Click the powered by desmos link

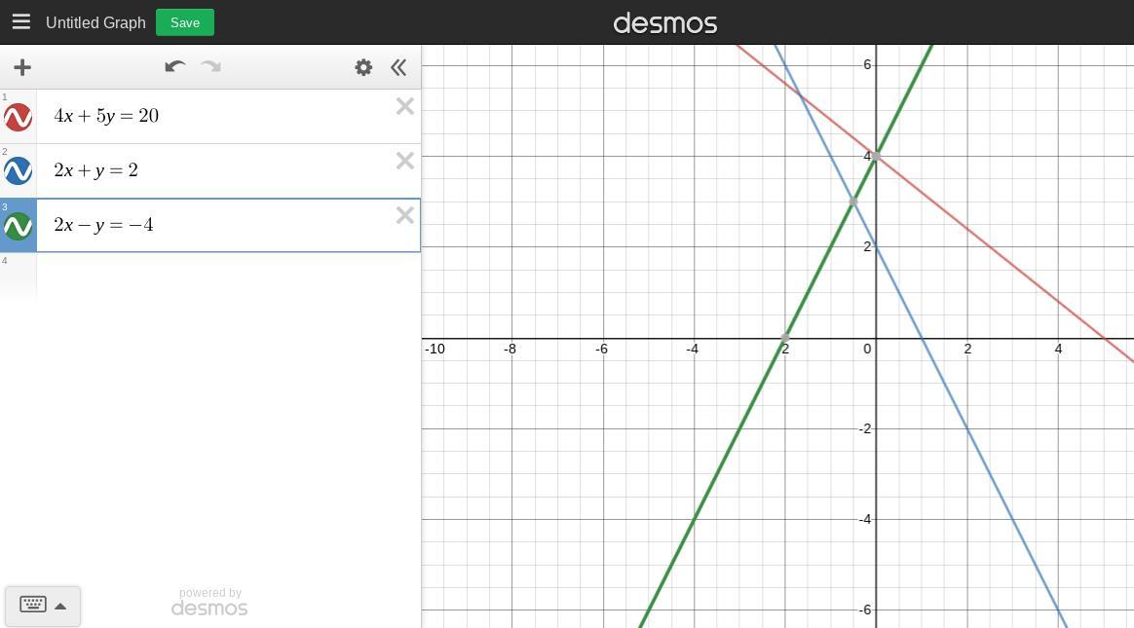coord(209,602)
